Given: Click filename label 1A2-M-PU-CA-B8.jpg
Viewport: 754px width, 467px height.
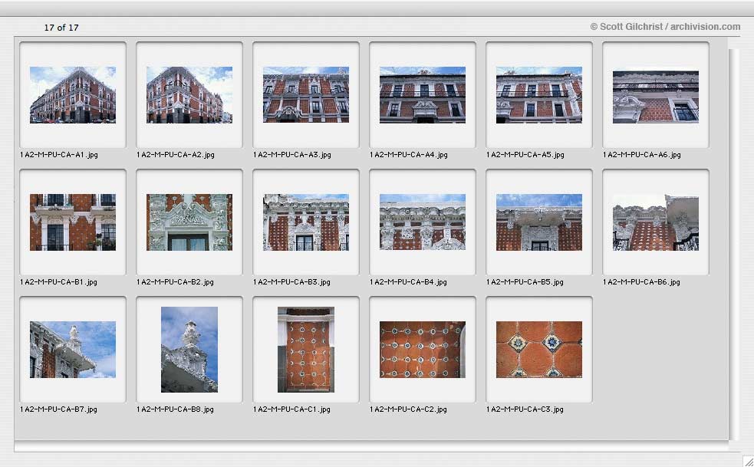Looking at the screenshot, I should (x=176, y=409).
